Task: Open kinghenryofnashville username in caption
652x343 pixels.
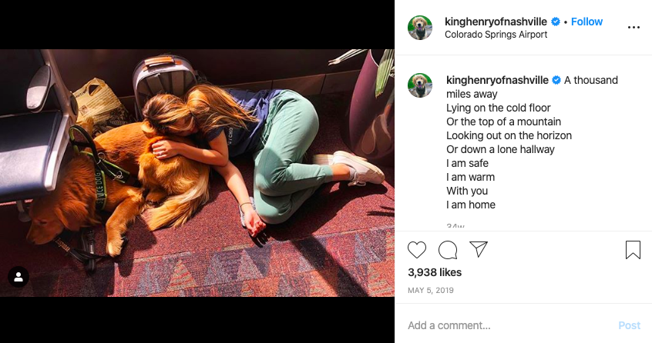Action: click(497, 80)
